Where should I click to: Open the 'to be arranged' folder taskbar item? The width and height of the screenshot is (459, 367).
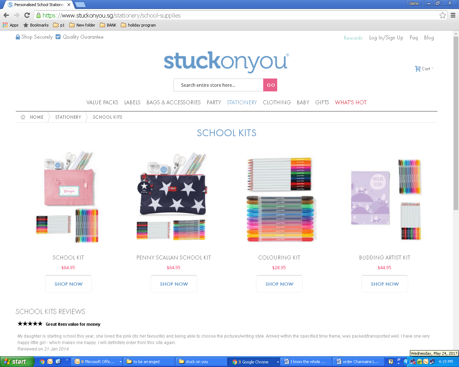click(x=149, y=362)
